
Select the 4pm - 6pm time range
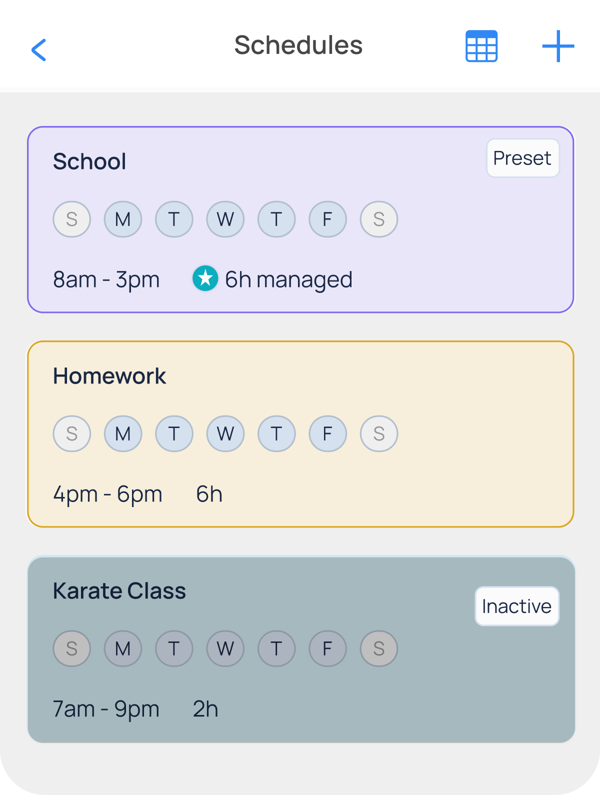[x=107, y=494]
